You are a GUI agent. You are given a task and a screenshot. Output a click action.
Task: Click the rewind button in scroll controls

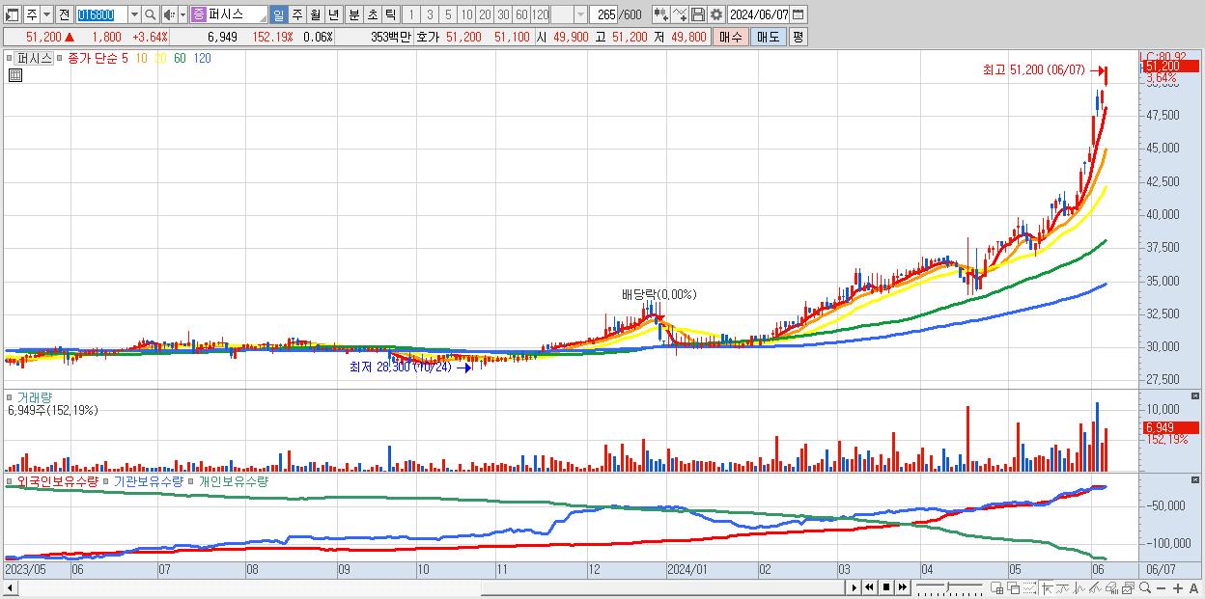[x=870, y=587]
